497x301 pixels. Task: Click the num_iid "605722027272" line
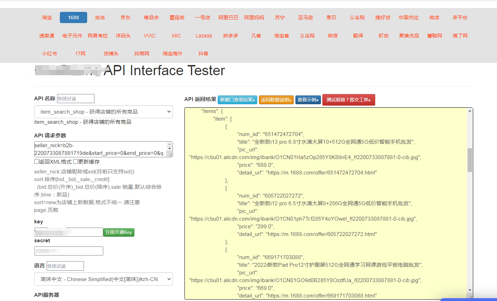click(x=271, y=196)
